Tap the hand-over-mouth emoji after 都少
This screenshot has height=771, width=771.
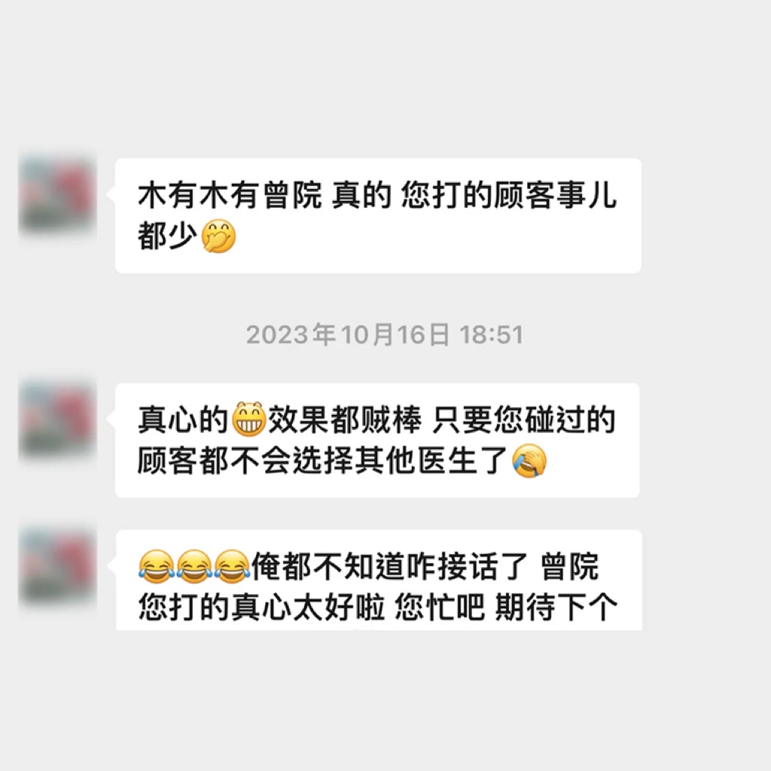(x=219, y=236)
